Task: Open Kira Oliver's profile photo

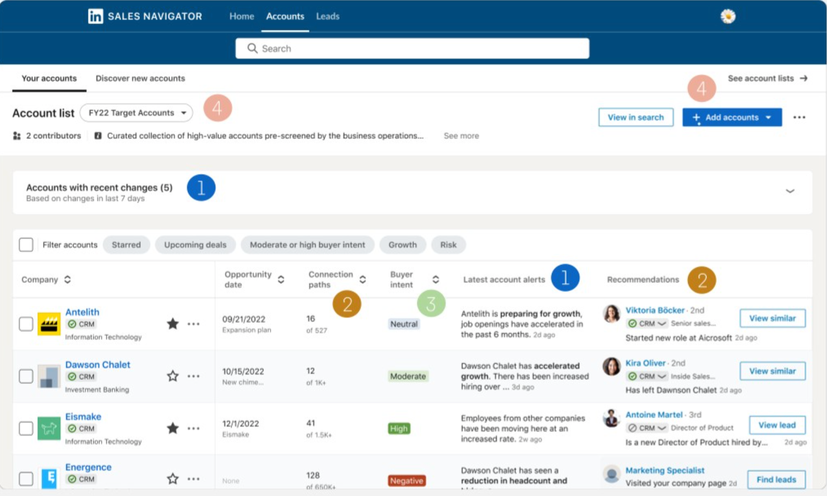Action: point(611,366)
